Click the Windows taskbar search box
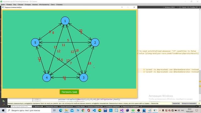Image resolution: width=201 pixels, height=113 pixels. (29, 110)
